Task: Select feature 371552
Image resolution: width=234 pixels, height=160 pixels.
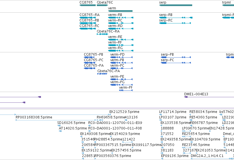Action: 162,137
